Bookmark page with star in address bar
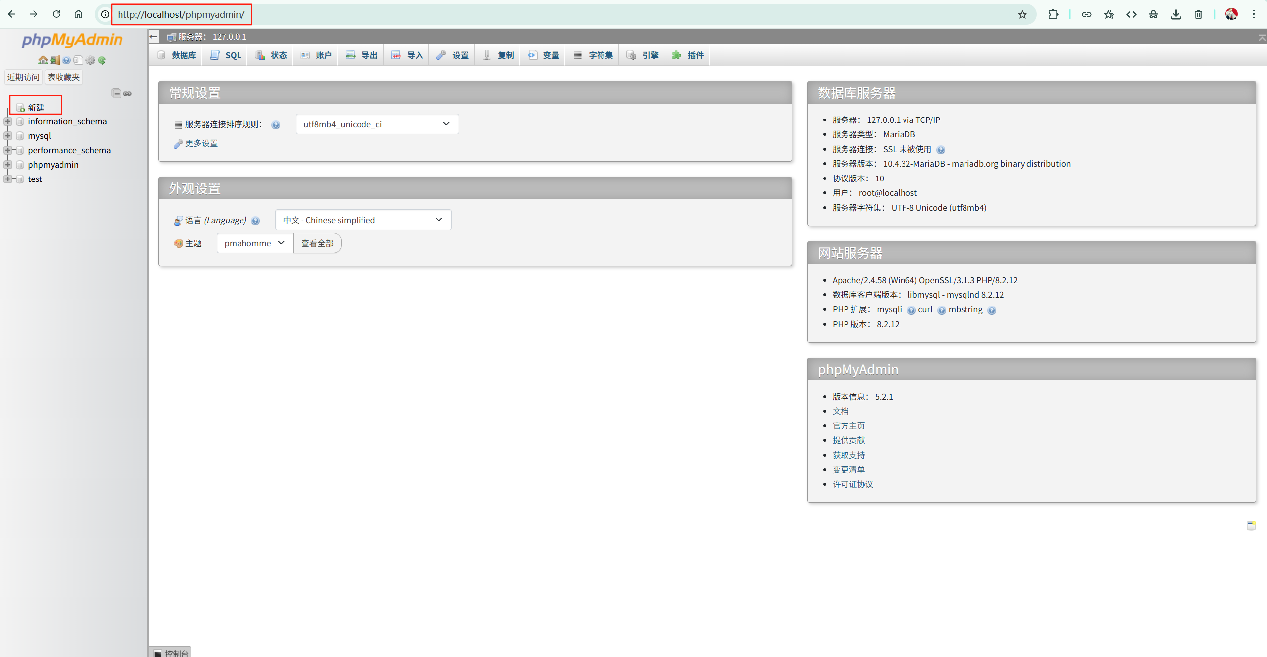Screen dimensions: 1267x657 pos(1022,14)
